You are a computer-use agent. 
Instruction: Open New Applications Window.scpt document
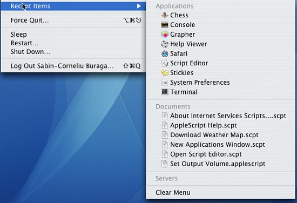[x=220, y=145]
